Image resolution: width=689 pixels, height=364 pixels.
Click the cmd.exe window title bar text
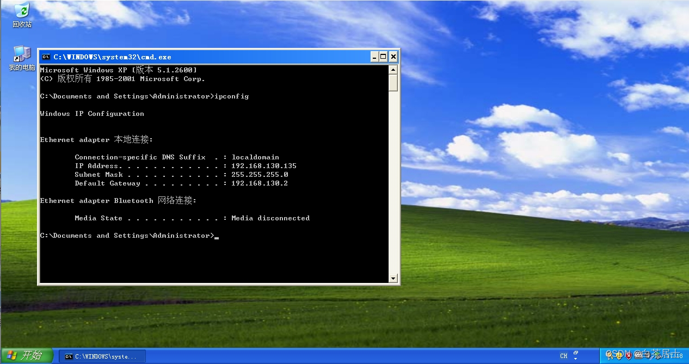tap(112, 57)
